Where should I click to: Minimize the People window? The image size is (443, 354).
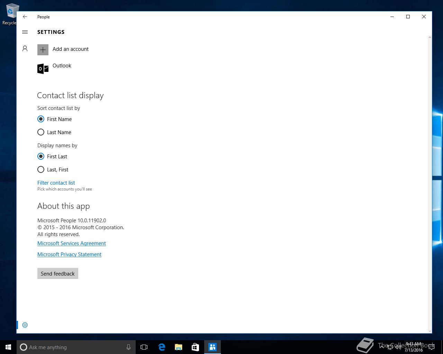point(392,17)
